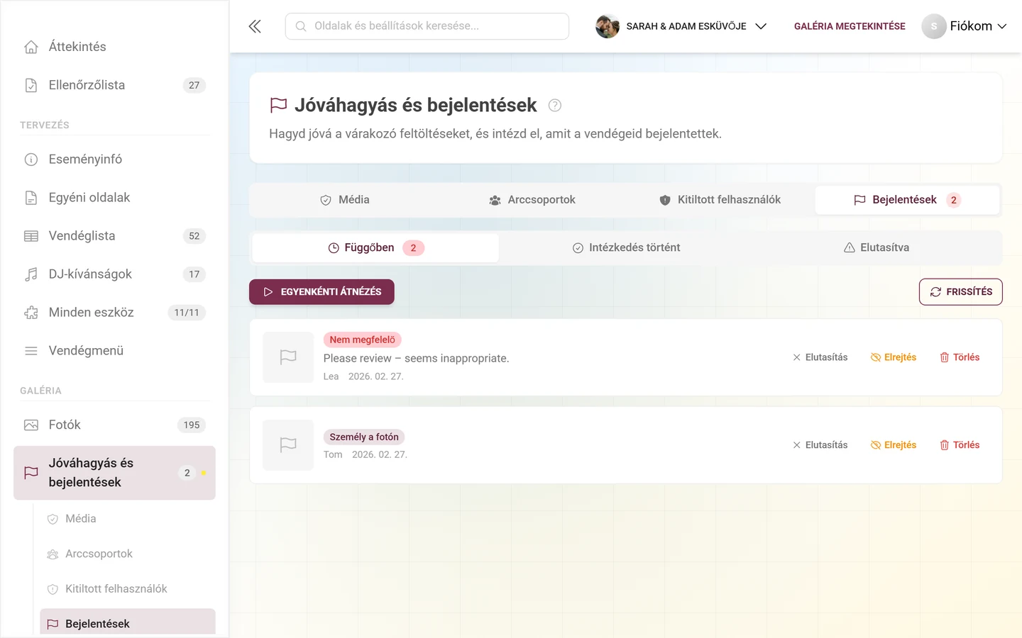Delete media in Tom's report with Törlés
Image resolution: width=1022 pixels, height=638 pixels.
(960, 445)
